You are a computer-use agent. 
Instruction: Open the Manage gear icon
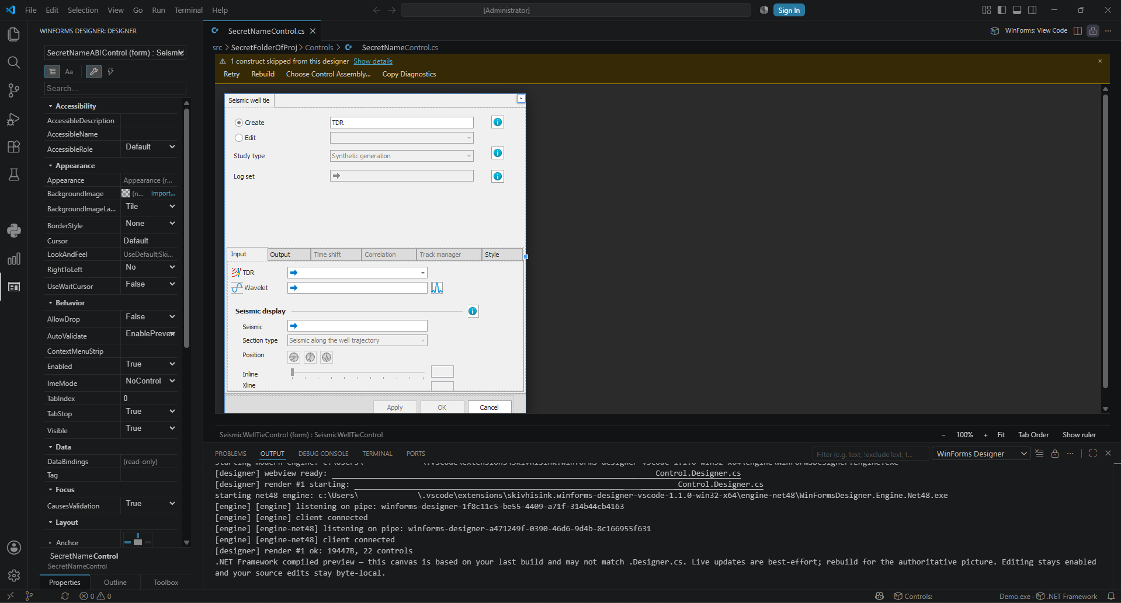(x=14, y=576)
